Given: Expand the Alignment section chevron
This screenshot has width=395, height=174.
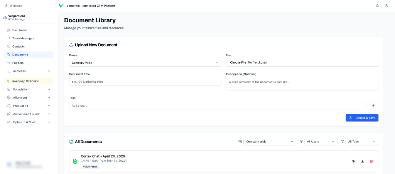Looking at the screenshot, I should tap(49, 97).
